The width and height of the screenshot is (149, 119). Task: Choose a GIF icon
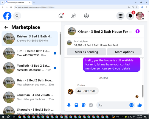(91, 105)
